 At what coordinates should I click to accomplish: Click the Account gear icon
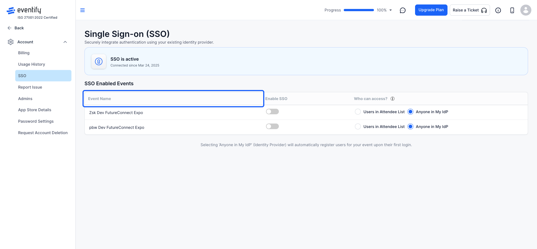click(x=11, y=42)
